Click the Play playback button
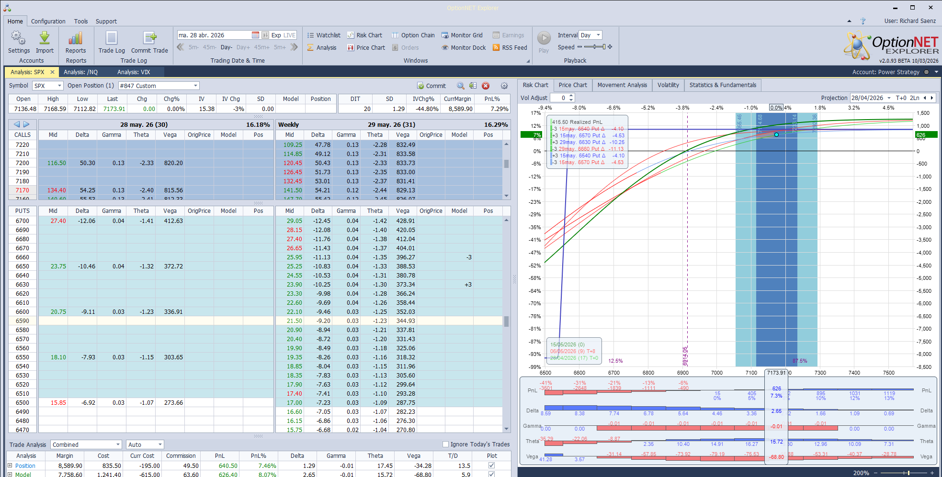 (544, 38)
